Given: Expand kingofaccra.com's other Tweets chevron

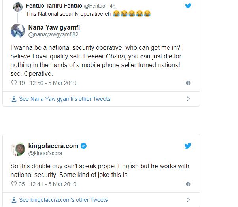Looking at the screenshot, I should pos(188,200).
